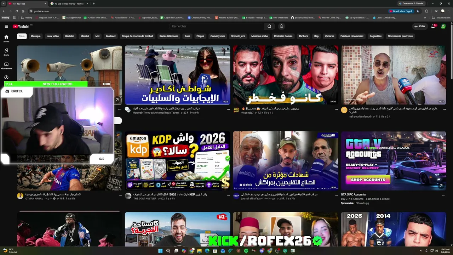Open the Manager Portal bookmark
The height and width of the screenshot is (255, 453).
click(x=71, y=17)
